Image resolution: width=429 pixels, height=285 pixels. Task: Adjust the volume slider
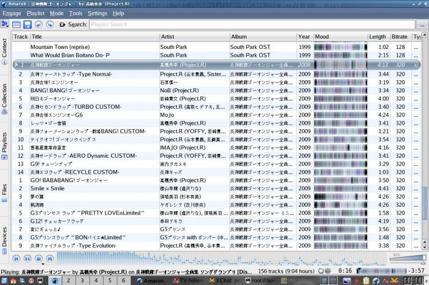tap(408, 259)
